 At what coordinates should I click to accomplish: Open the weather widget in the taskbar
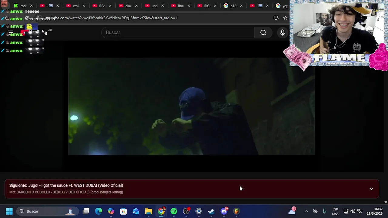[292, 211]
